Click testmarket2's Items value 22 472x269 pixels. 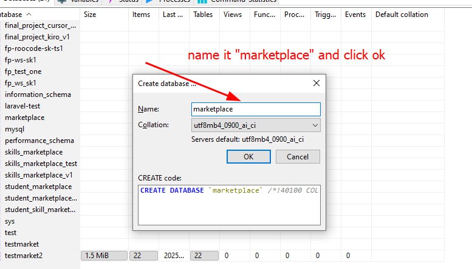(x=143, y=256)
